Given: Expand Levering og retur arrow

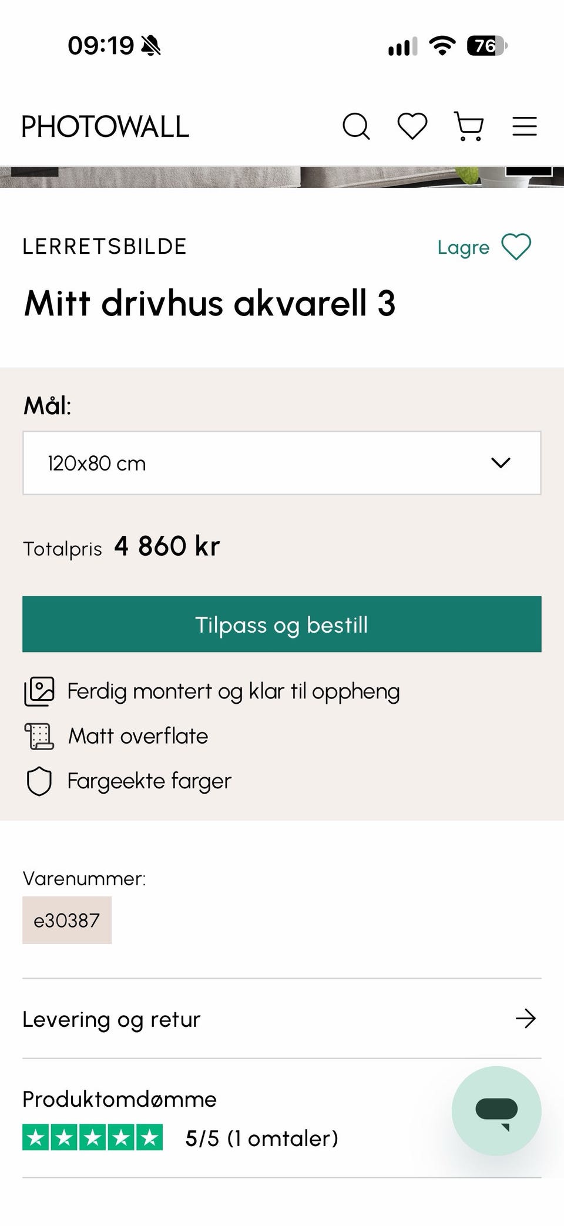Looking at the screenshot, I should [x=526, y=1019].
